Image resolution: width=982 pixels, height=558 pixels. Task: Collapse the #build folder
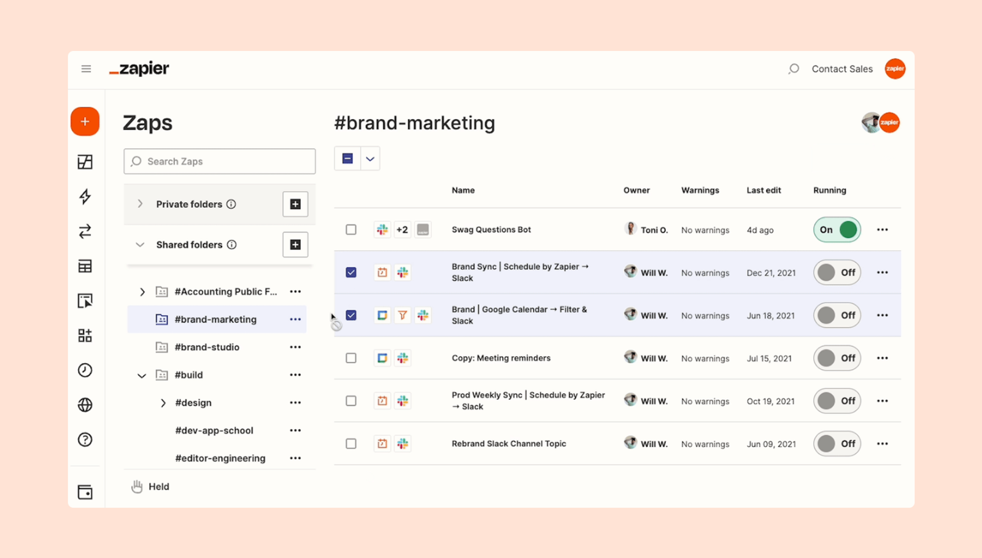(142, 375)
